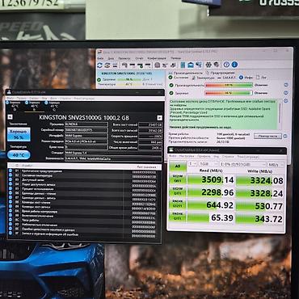Click the blue info circle icon in Hard Disk Sentinel toolbar
The width and height of the screenshot is (299, 299).
(234, 65)
